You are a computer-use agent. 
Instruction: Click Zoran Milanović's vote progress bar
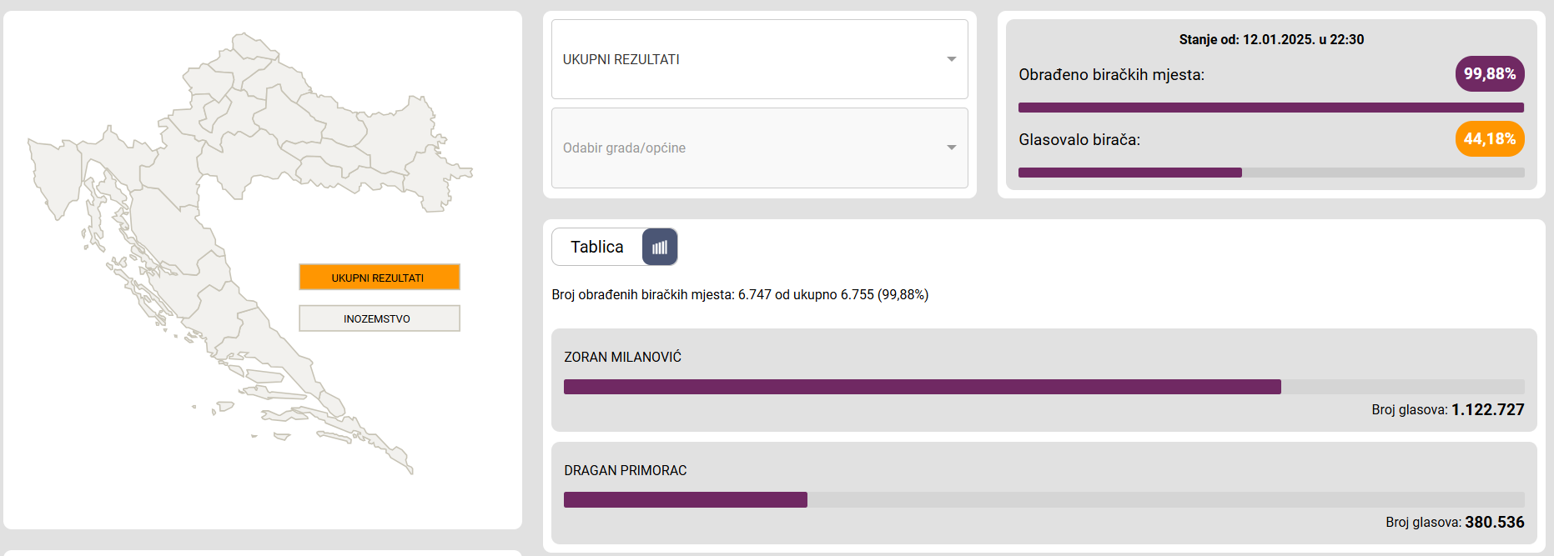(x=922, y=387)
